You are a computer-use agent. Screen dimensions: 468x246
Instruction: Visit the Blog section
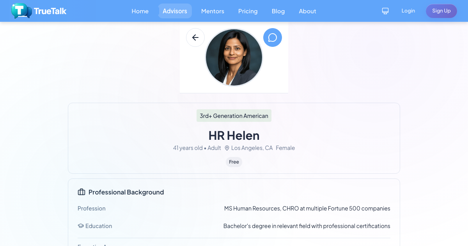click(278, 11)
